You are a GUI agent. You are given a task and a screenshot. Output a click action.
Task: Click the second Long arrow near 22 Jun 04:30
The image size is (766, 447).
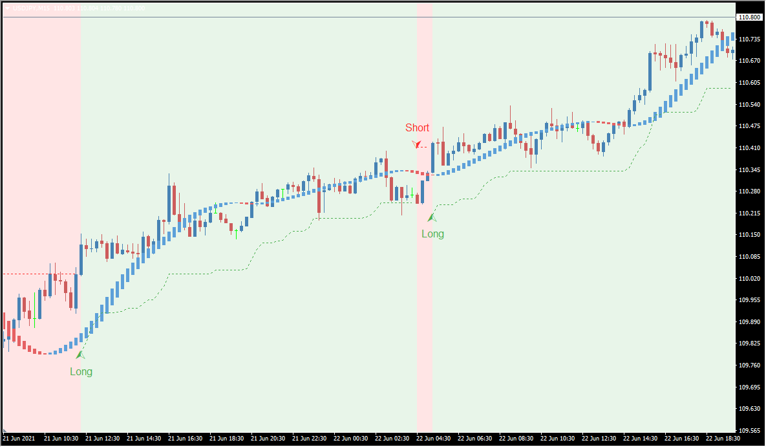432,218
